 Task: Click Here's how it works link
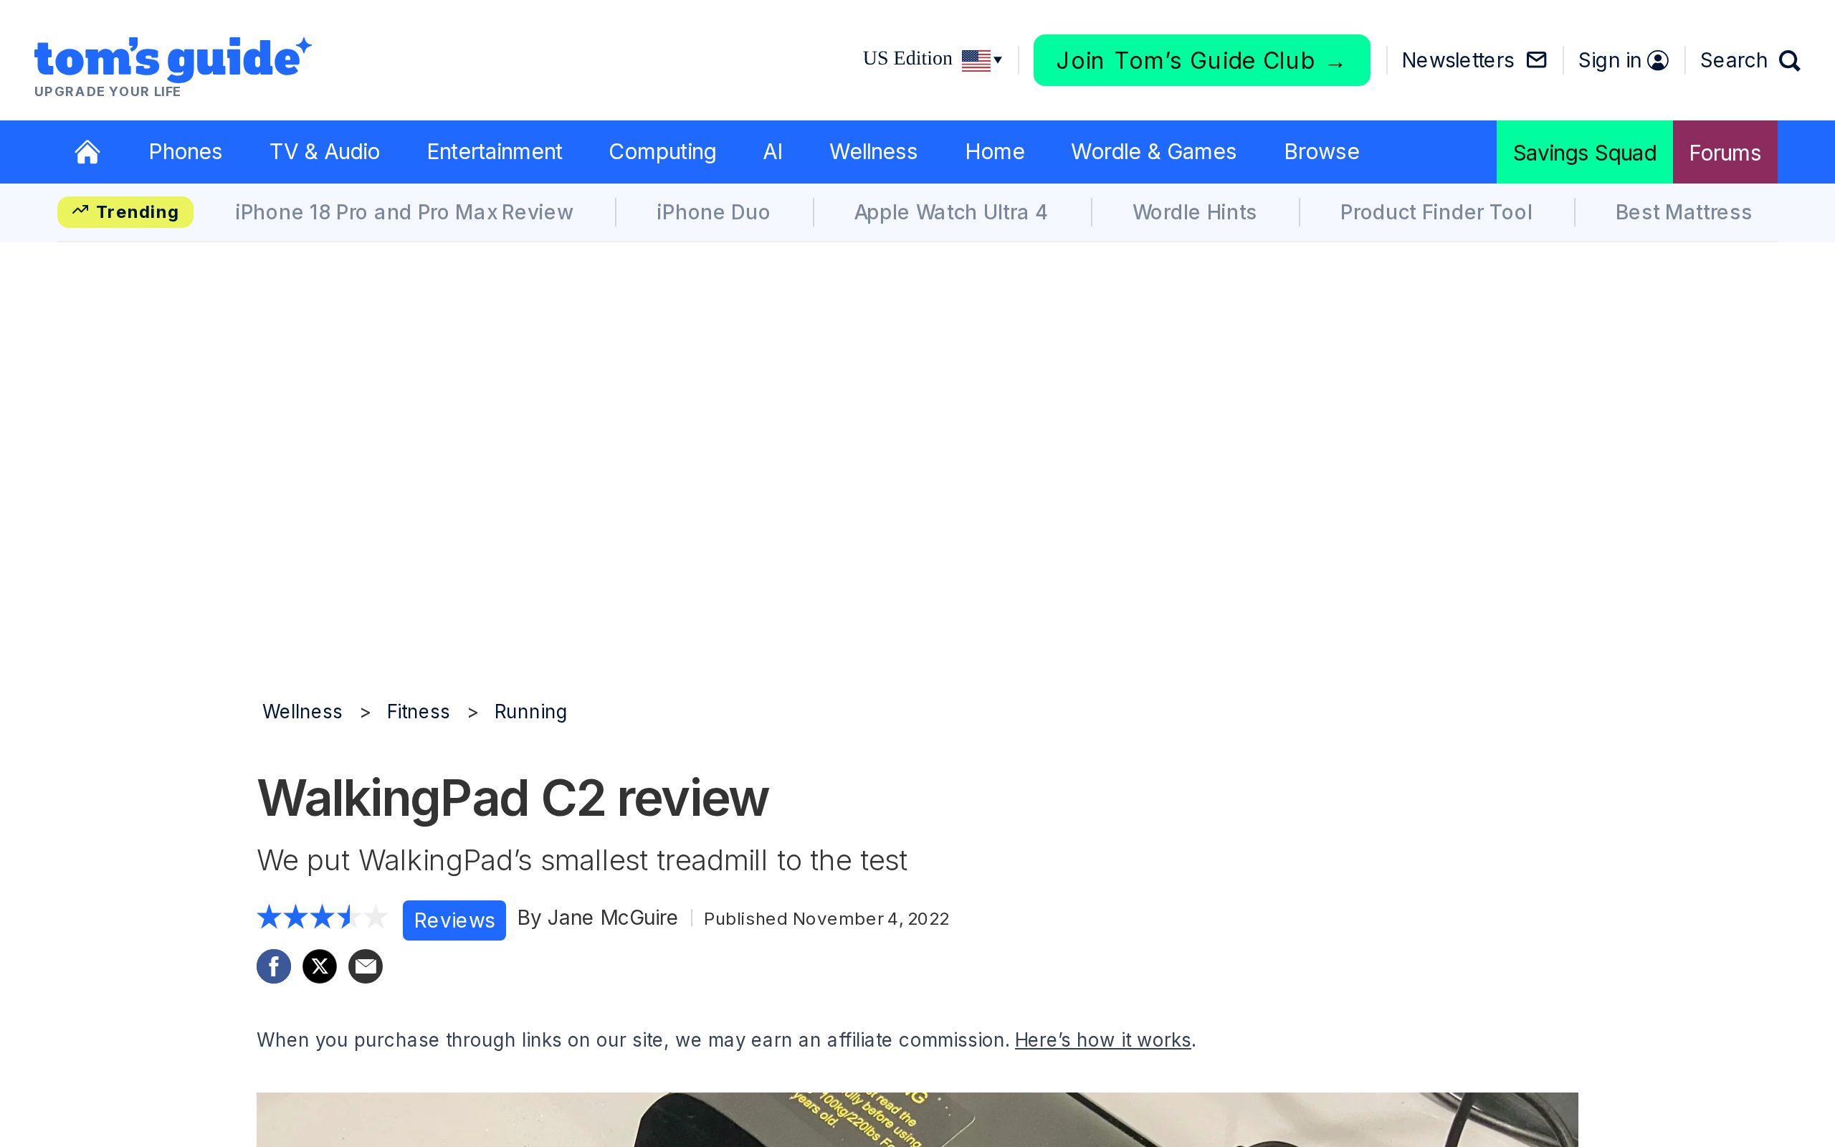click(1102, 1040)
